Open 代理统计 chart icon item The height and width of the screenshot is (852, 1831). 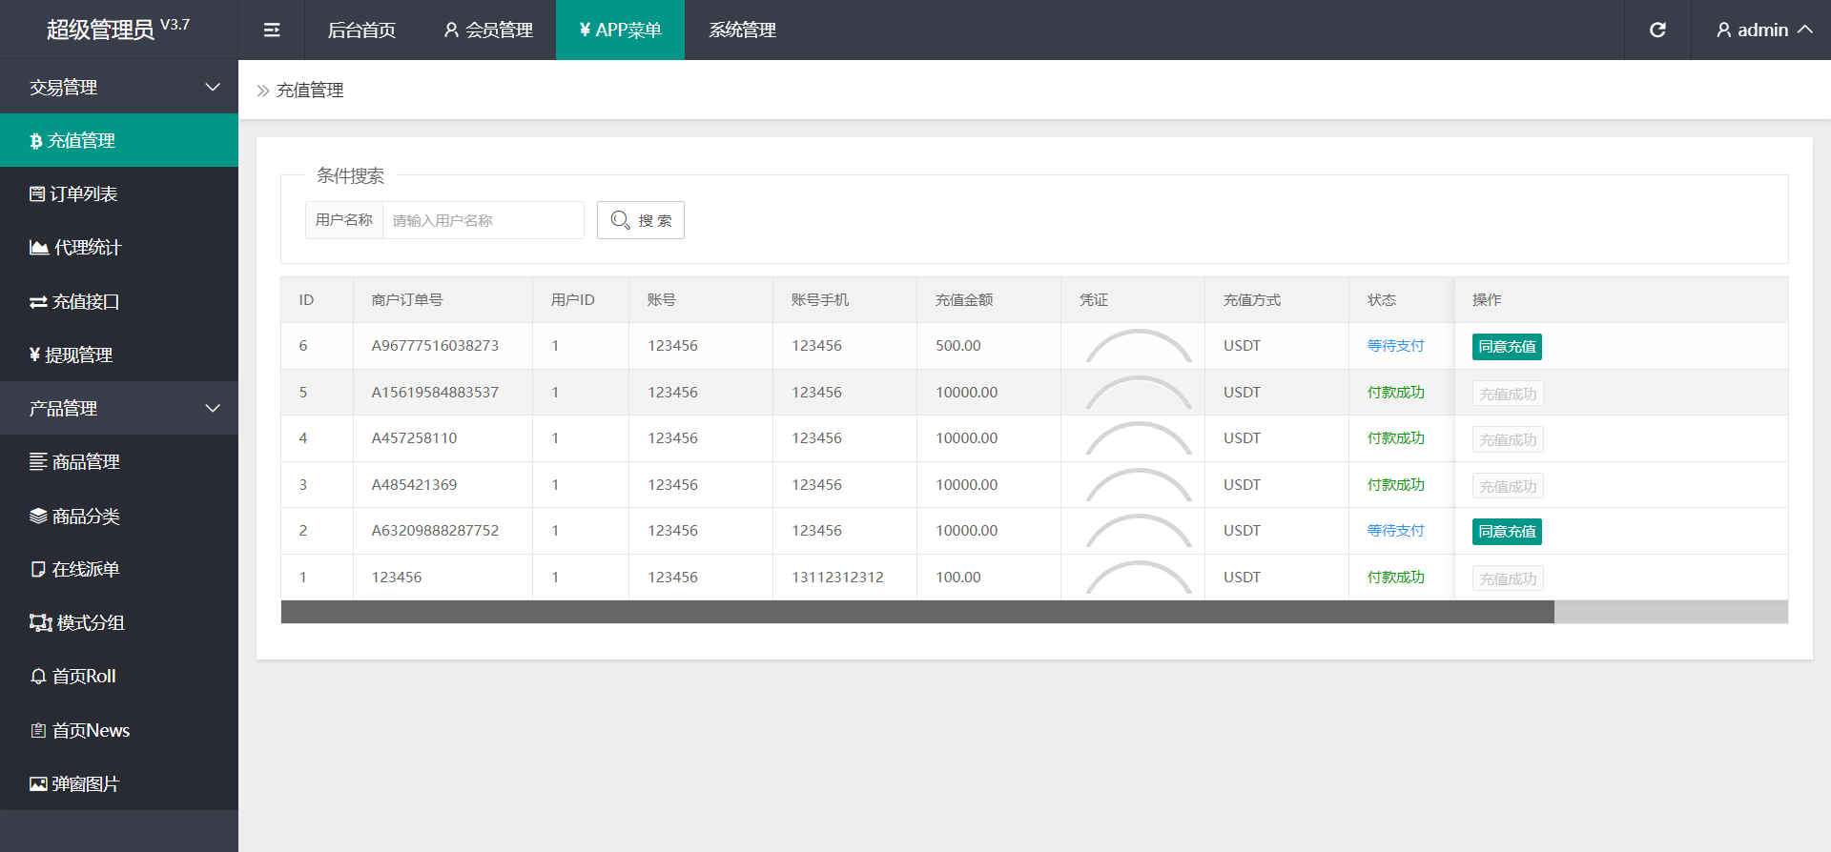(86, 248)
